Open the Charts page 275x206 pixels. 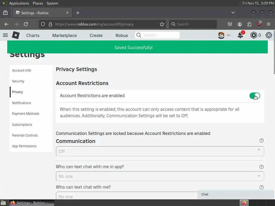click(33, 35)
